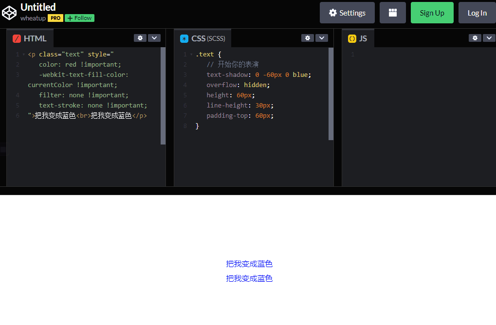Open the pen Settings button
The image size is (496, 325).
(x=347, y=13)
